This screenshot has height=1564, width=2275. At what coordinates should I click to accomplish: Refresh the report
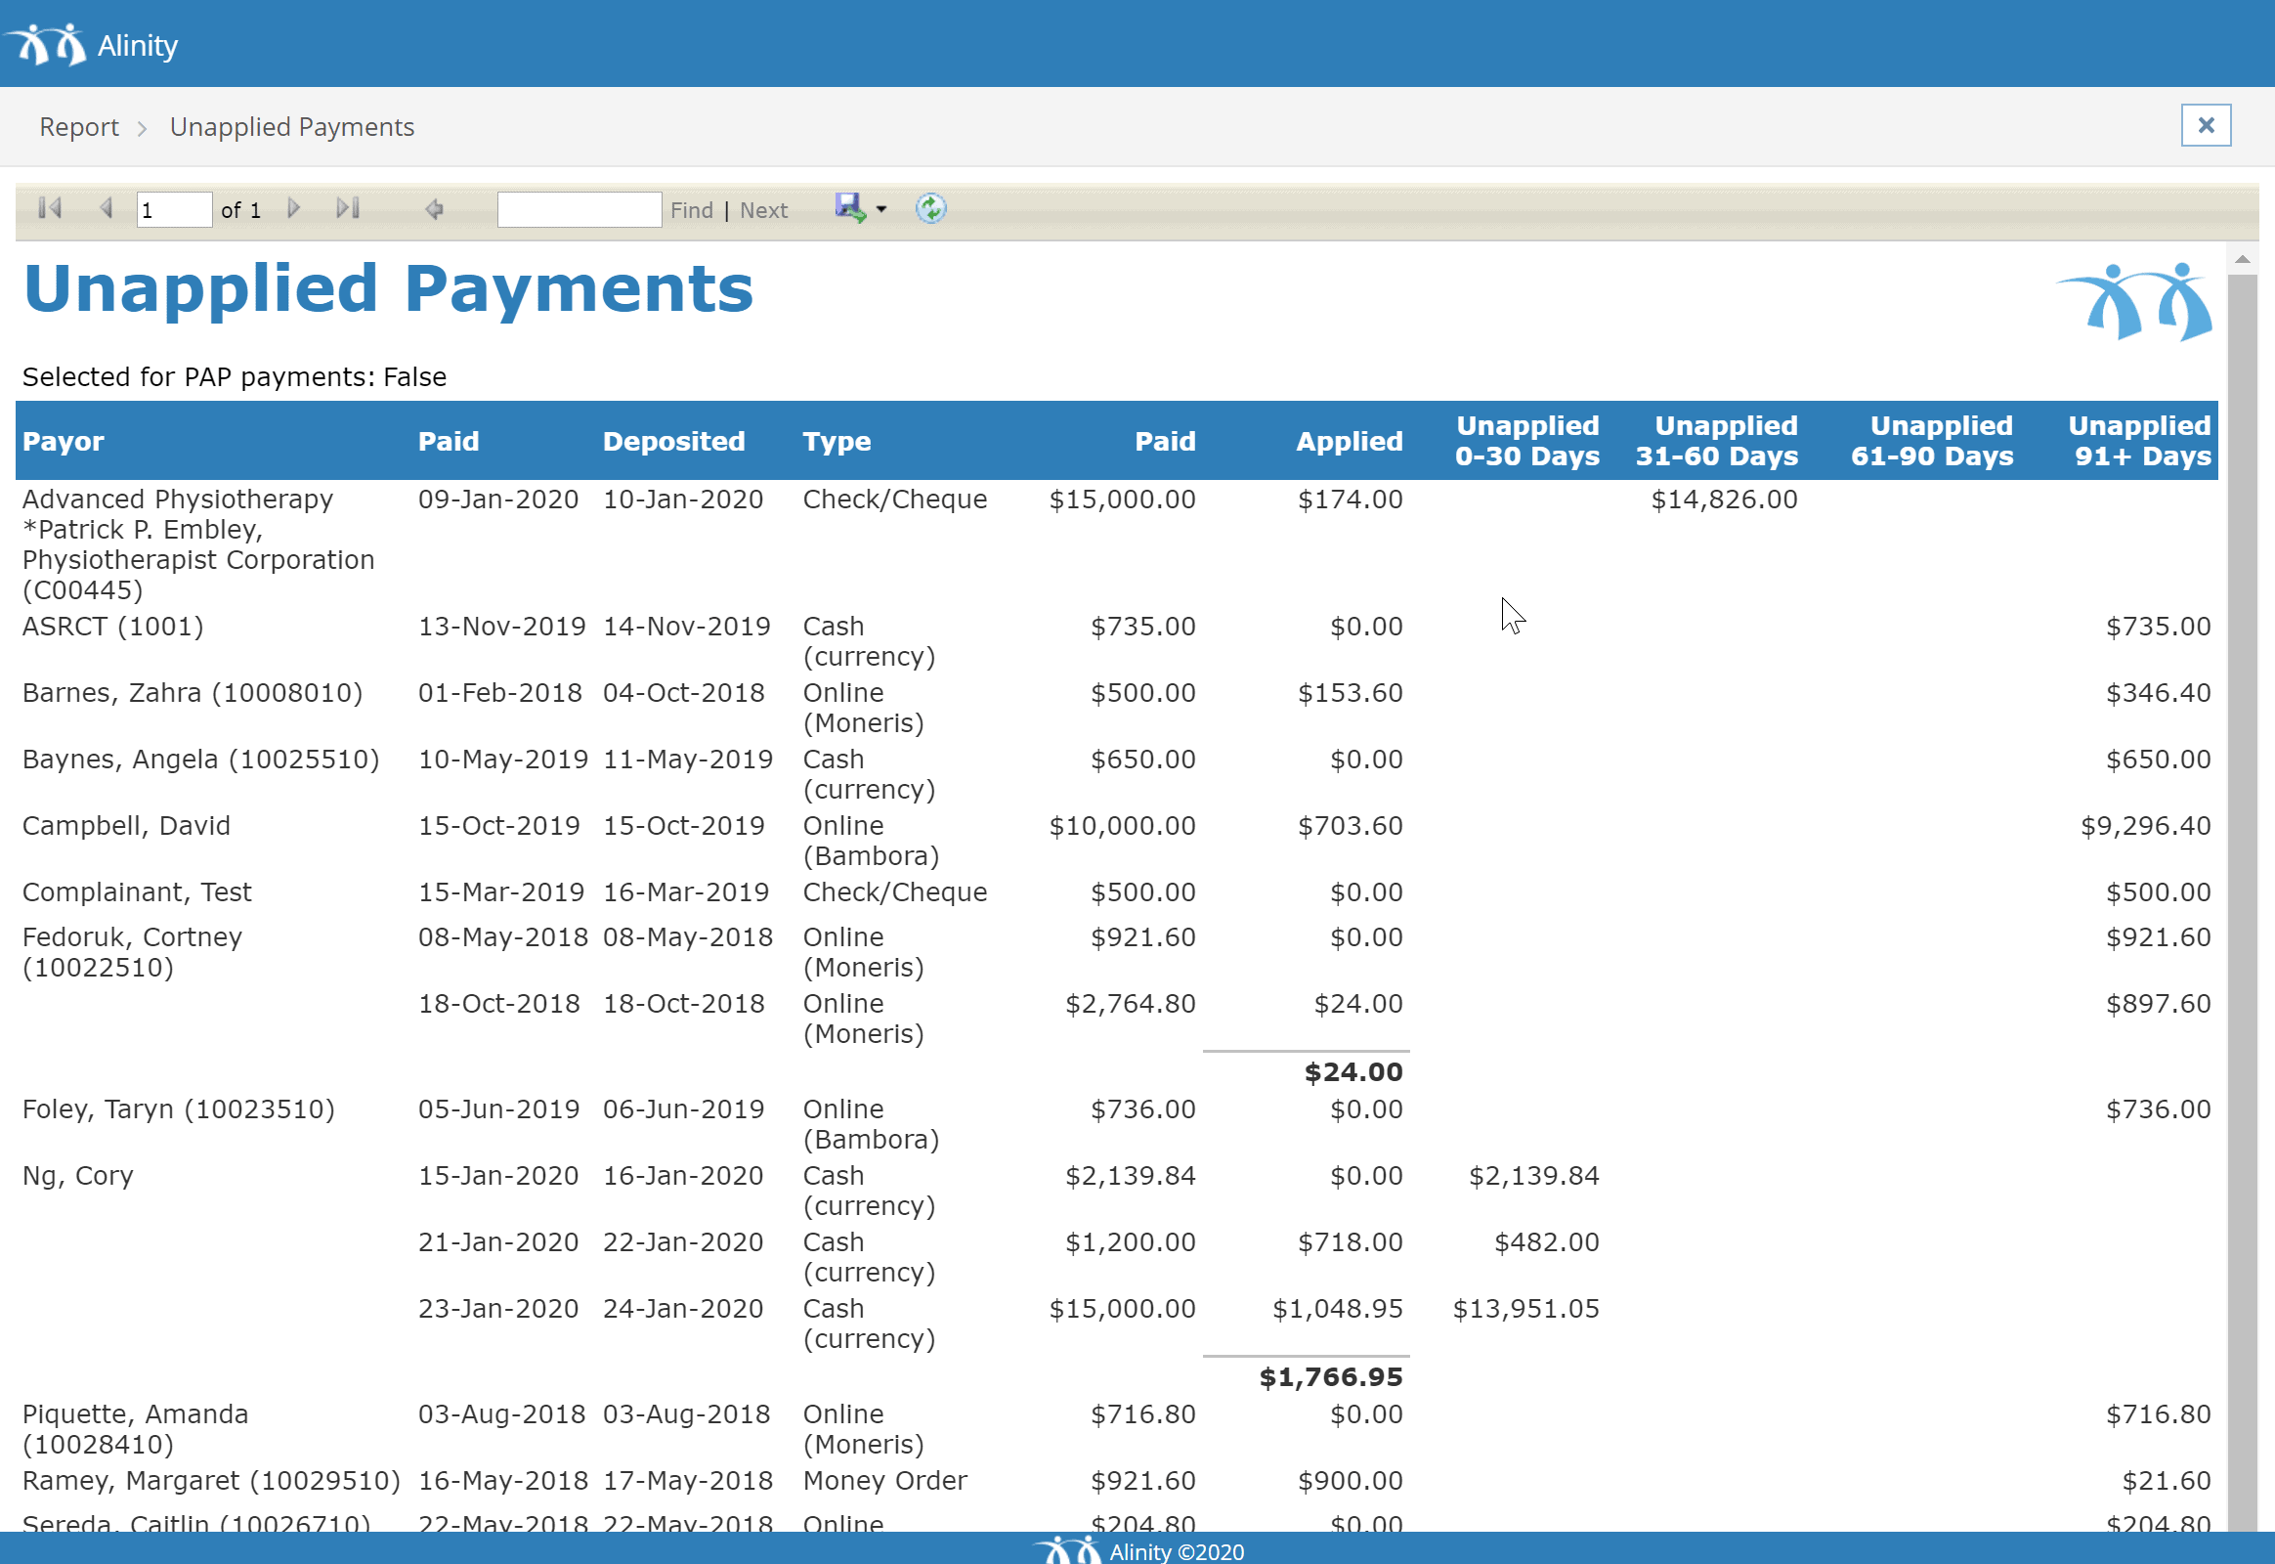(930, 209)
